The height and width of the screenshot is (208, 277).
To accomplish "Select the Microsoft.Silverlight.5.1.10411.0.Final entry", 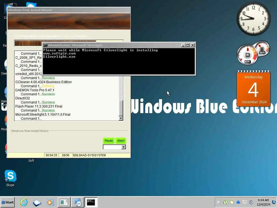I will tap(43, 115).
